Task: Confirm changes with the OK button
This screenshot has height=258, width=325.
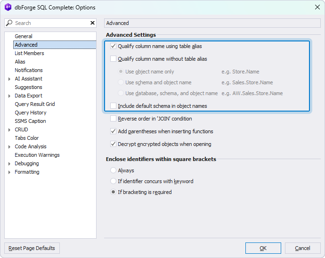Action: coord(263,248)
